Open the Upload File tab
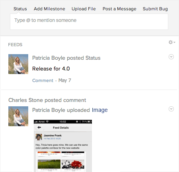Screen dimensions: 179x172 point(84,9)
